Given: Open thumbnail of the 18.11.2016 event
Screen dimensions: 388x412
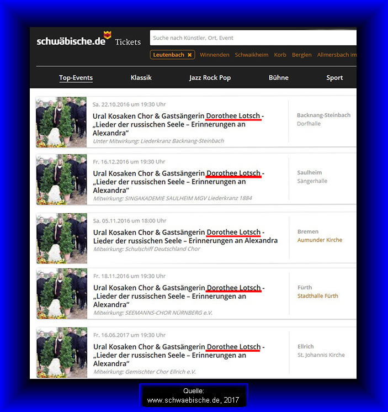Looking at the screenshot, I should [62, 294].
